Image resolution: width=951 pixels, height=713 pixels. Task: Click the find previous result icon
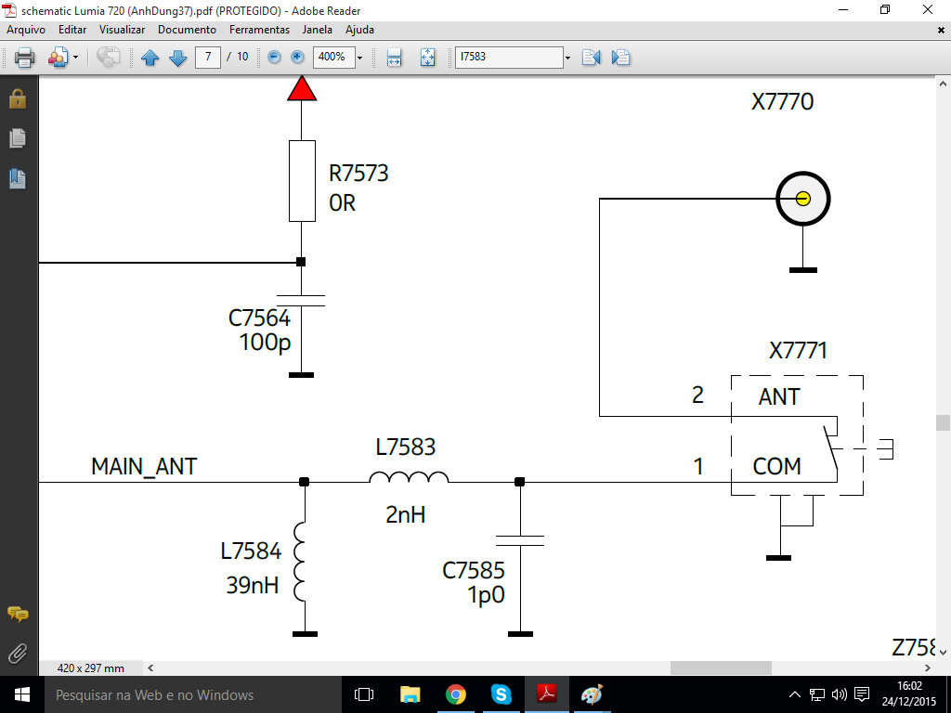591,57
